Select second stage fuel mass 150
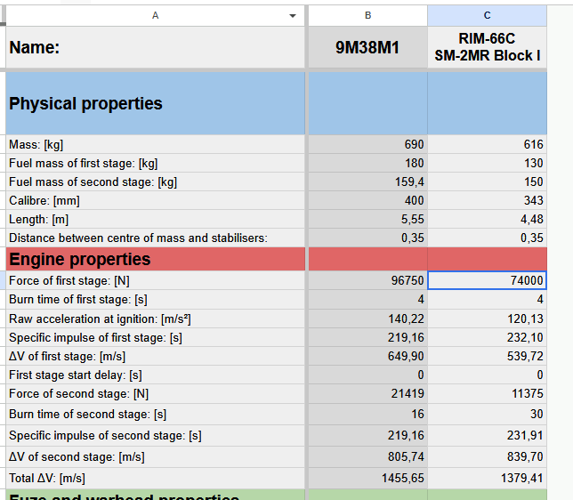The width and height of the screenshot is (573, 500). click(487, 181)
